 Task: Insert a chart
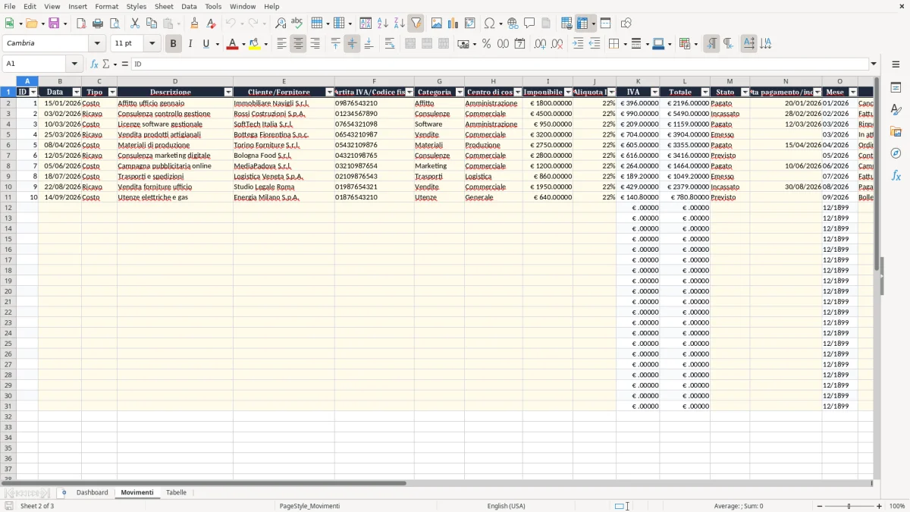click(x=453, y=24)
